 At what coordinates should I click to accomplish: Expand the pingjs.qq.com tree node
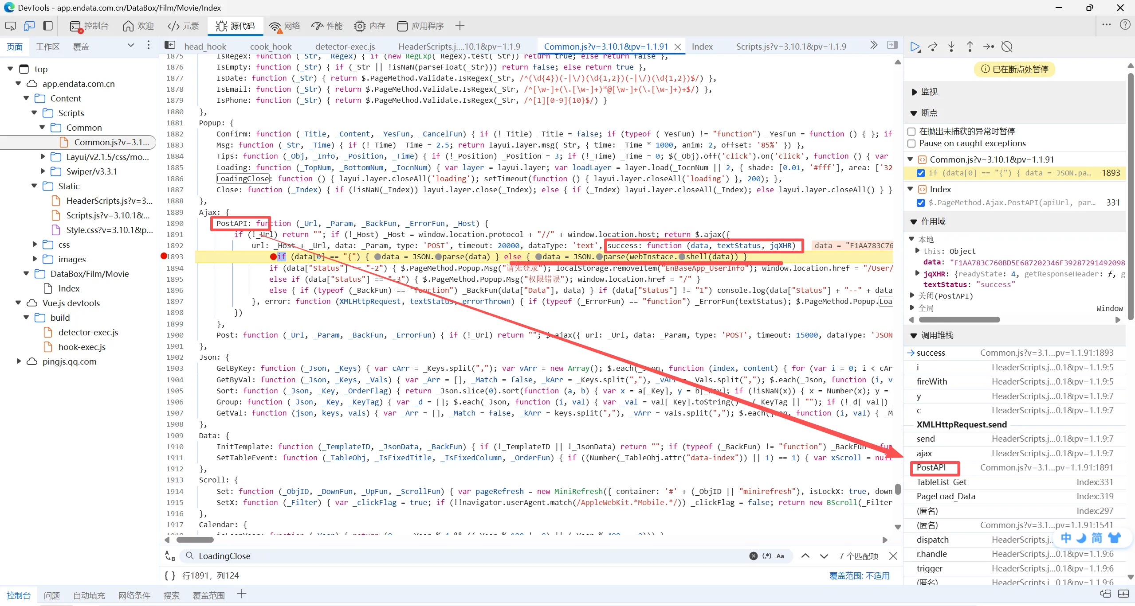(19, 361)
